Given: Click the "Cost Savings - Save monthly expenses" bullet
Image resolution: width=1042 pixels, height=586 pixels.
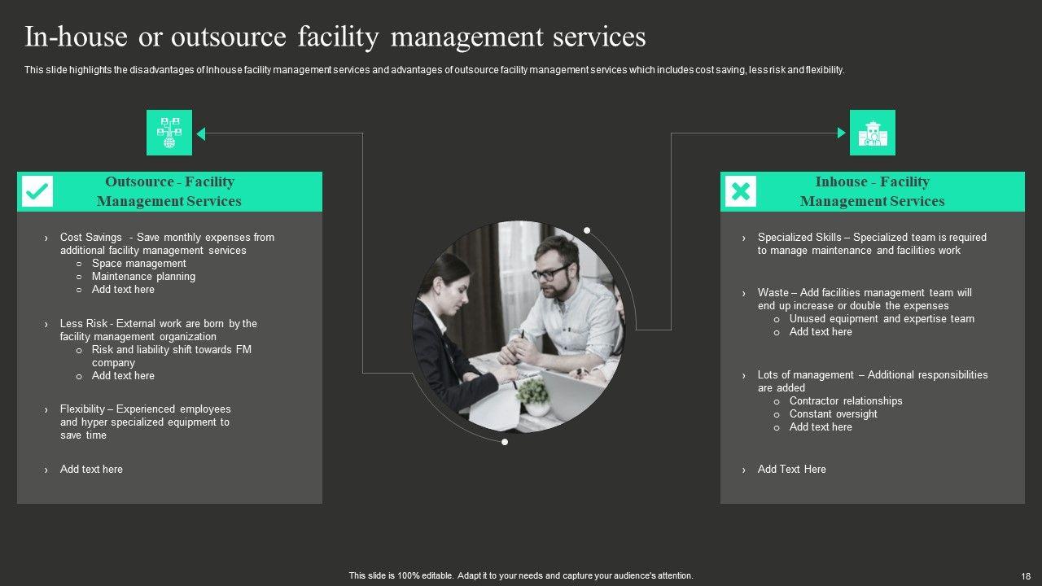Looking at the screenshot, I should [x=167, y=244].
